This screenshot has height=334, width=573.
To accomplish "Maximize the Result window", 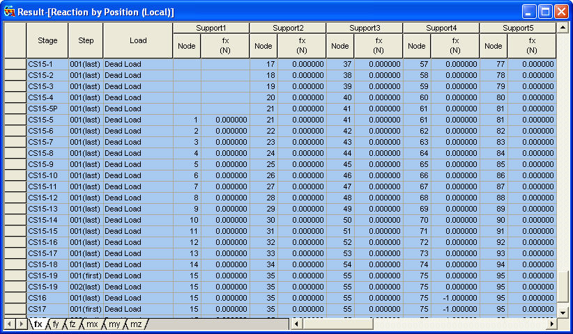I will pyautogui.click(x=546, y=12).
